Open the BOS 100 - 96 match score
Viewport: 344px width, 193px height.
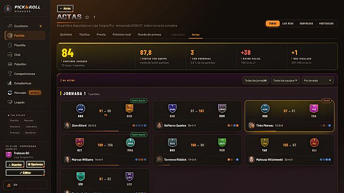click(197, 145)
